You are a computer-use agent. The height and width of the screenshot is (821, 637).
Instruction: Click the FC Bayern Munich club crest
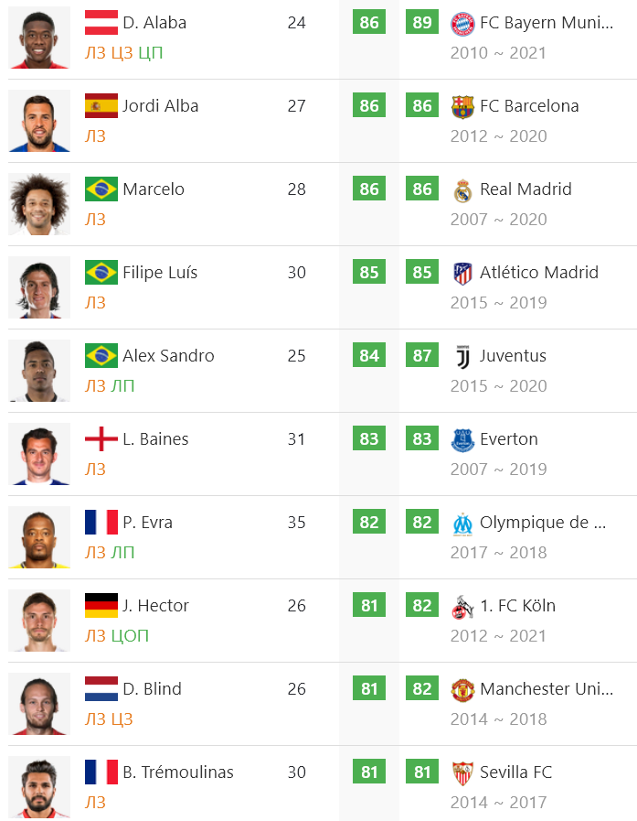[x=462, y=24]
